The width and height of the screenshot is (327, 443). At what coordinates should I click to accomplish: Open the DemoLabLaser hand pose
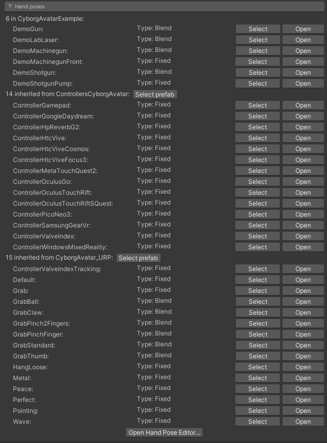(x=303, y=40)
